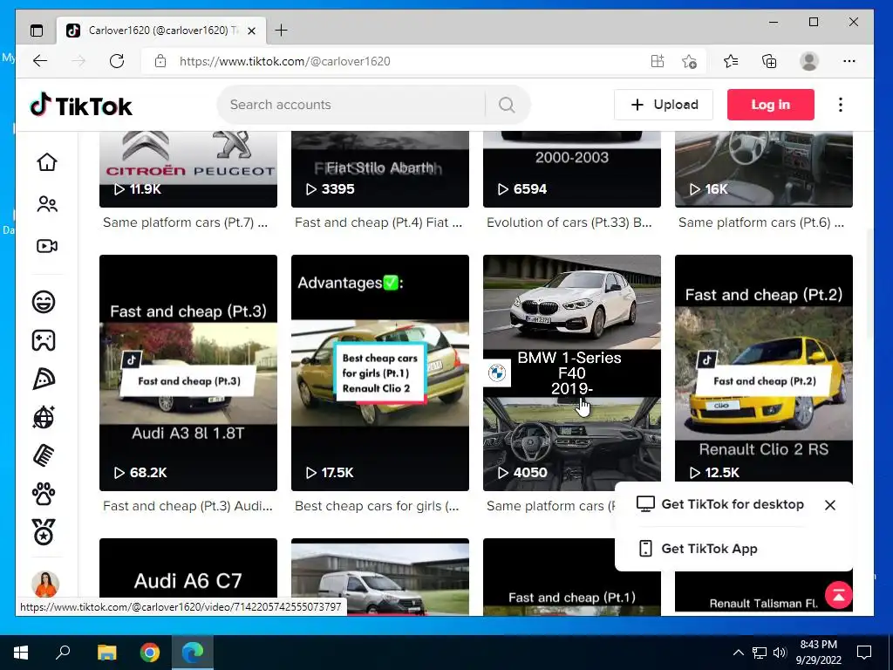Image resolution: width=893 pixels, height=670 pixels.
Task: Click the browser address bar URL
Action: coord(285,61)
